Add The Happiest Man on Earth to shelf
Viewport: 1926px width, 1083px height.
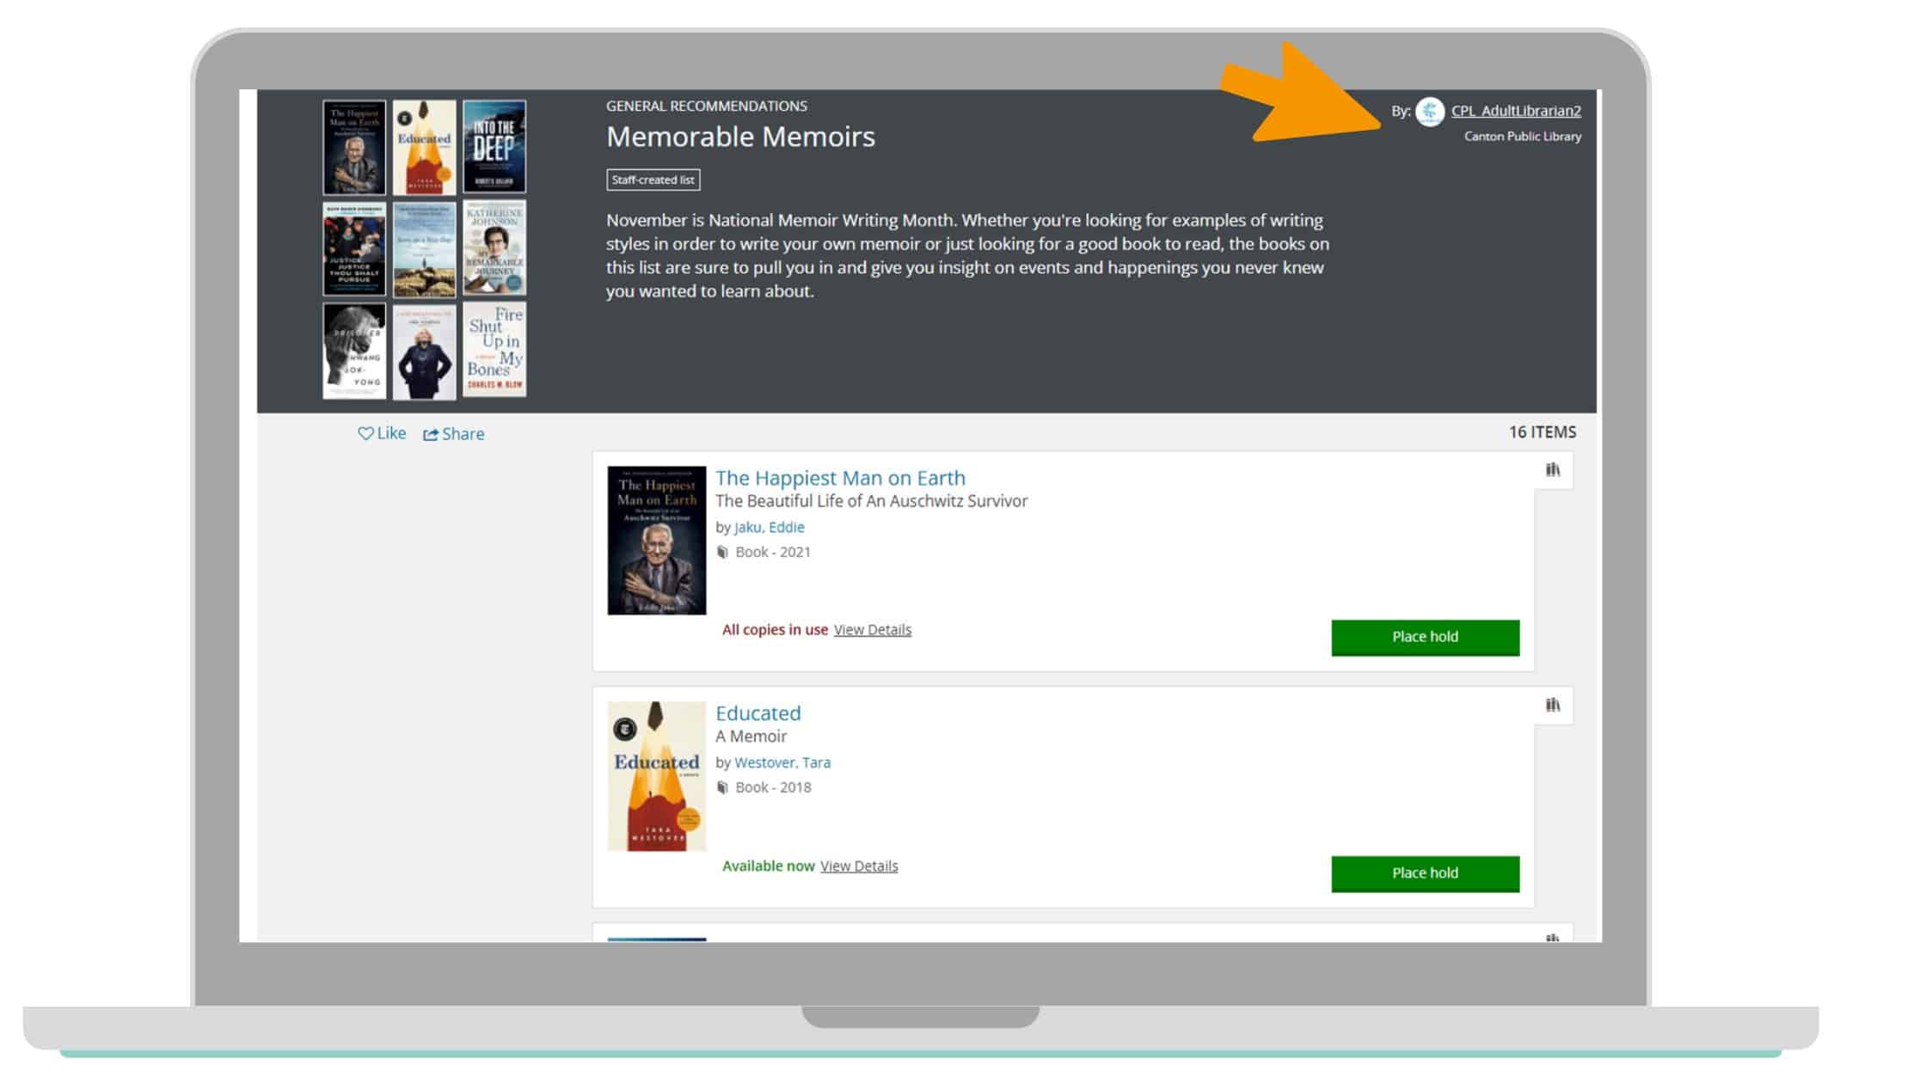click(x=1553, y=469)
